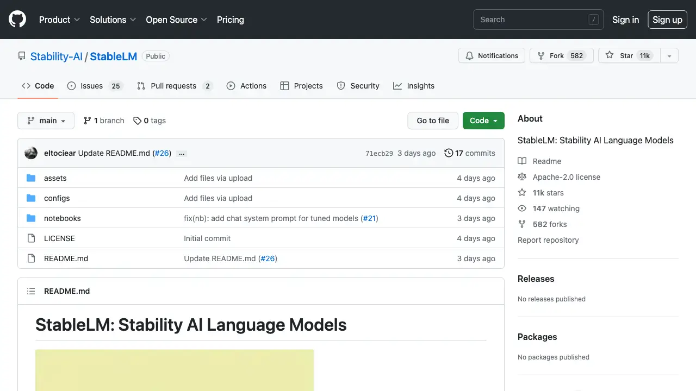
Task: Open the Product menu in header
Action: click(x=59, y=20)
